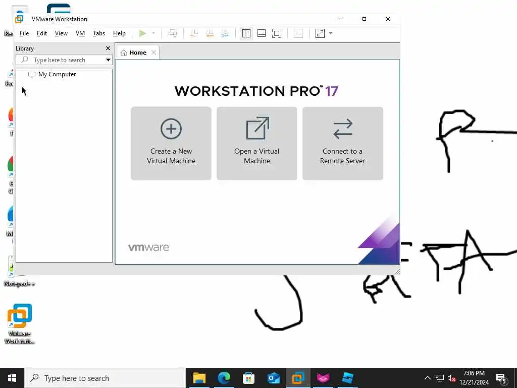The image size is (517, 388).
Task: Toggle the Show Library sidebar icon
Action: pos(246,33)
